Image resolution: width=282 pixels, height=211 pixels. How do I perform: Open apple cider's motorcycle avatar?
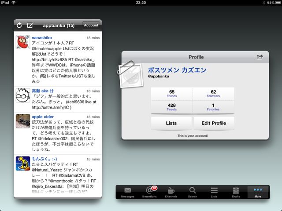(23, 121)
